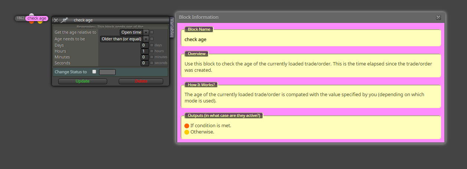Screen dimensions: 467x169
Task: Close the check age settings panel
Action: 56,20
